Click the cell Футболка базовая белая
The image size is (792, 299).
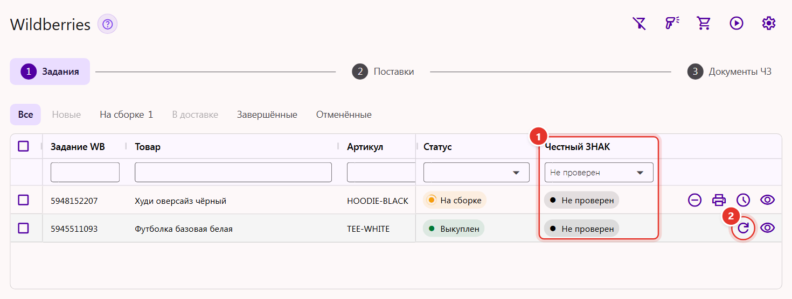click(184, 229)
